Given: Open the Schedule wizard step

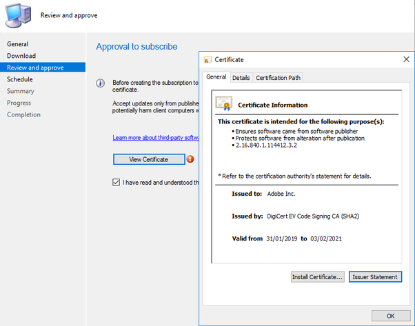Looking at the screenshot, I should (20, 79).
